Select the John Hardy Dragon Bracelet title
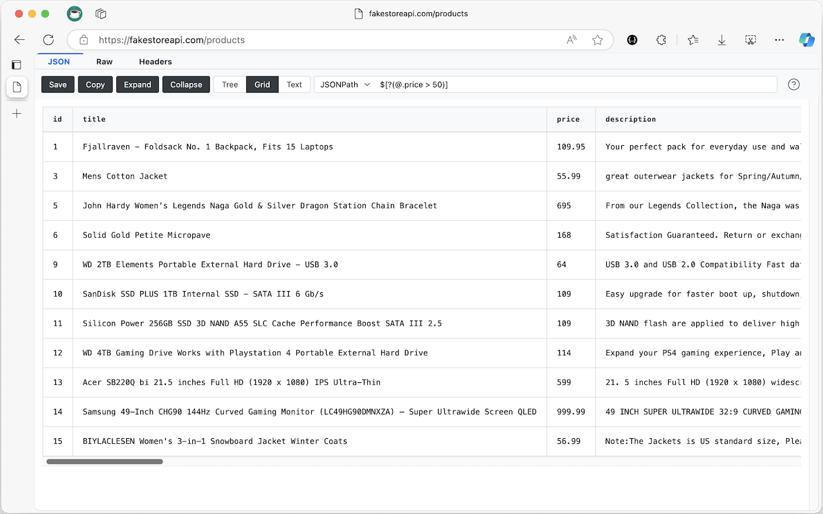Viewport: 823px width, 514px height. 310,206
